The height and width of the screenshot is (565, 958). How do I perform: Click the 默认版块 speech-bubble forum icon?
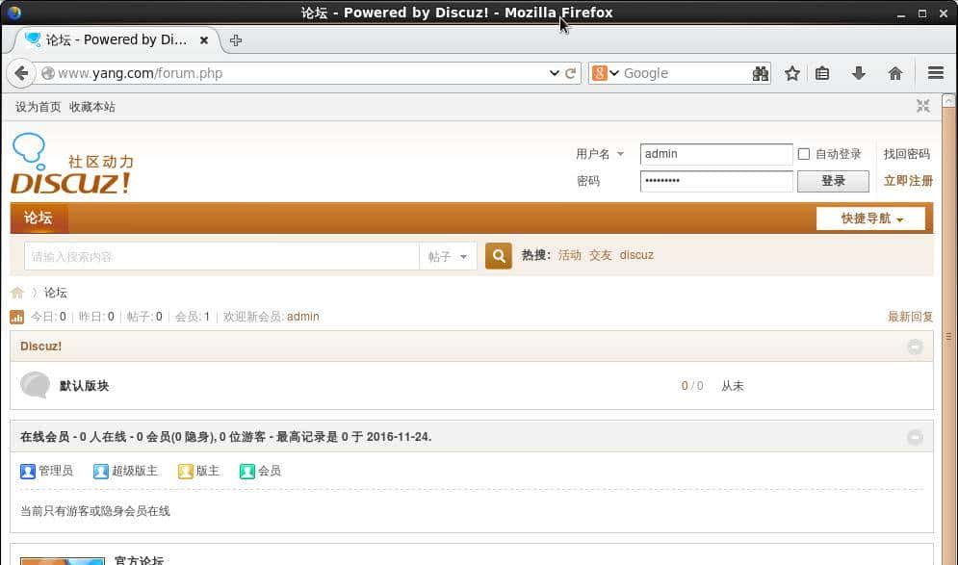[35, 385]
